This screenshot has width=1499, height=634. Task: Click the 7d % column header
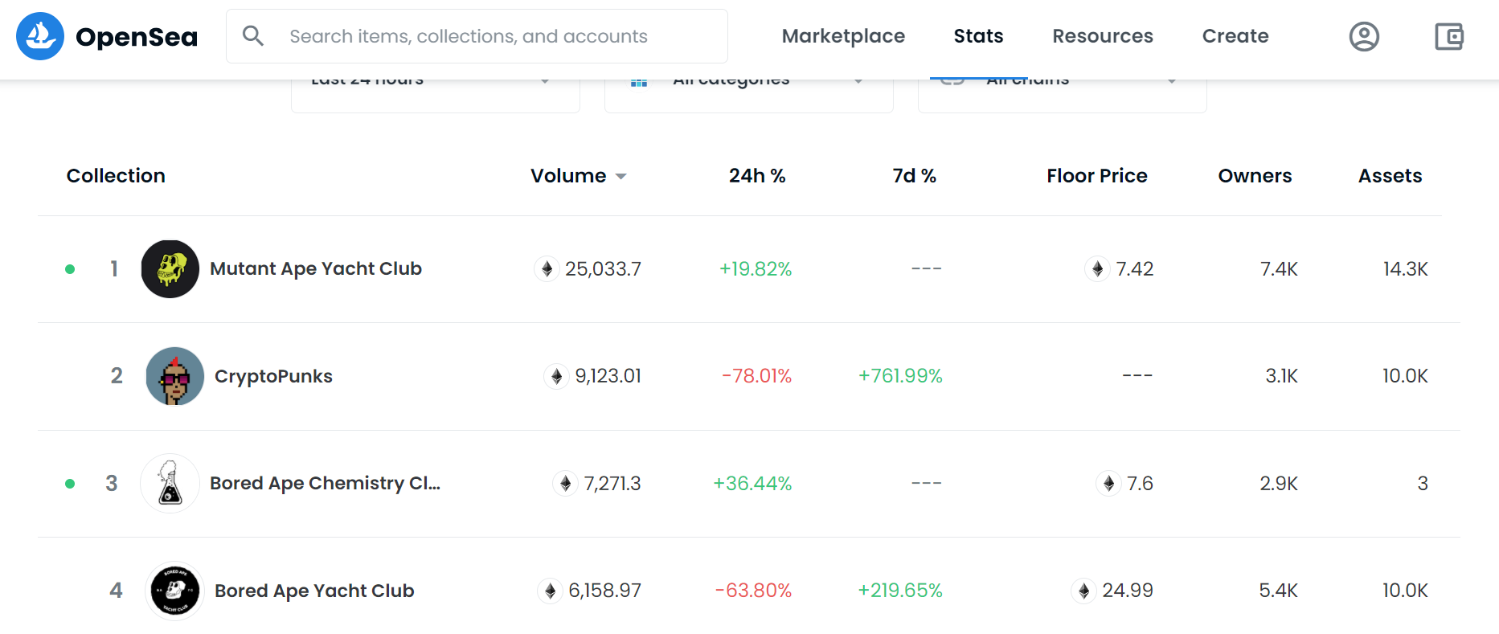915,176
